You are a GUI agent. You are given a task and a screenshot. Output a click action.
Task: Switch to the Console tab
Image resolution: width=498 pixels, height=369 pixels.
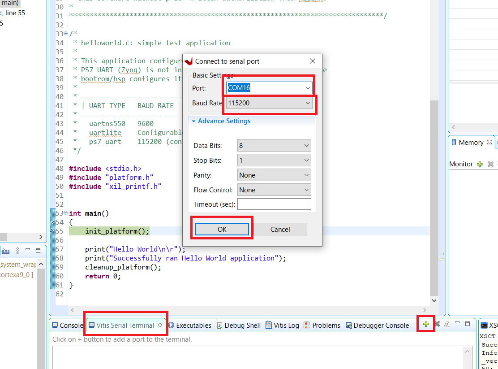(68, 326)
